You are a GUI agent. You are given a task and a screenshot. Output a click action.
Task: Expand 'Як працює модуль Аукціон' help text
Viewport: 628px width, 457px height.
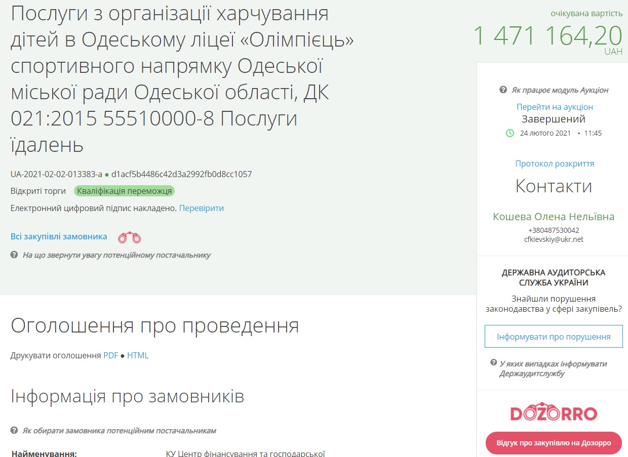[x=560, y=90]
